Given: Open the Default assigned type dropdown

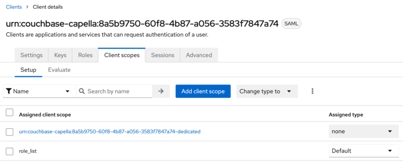Looking at the screenshot, I should [x=364, y=151].
